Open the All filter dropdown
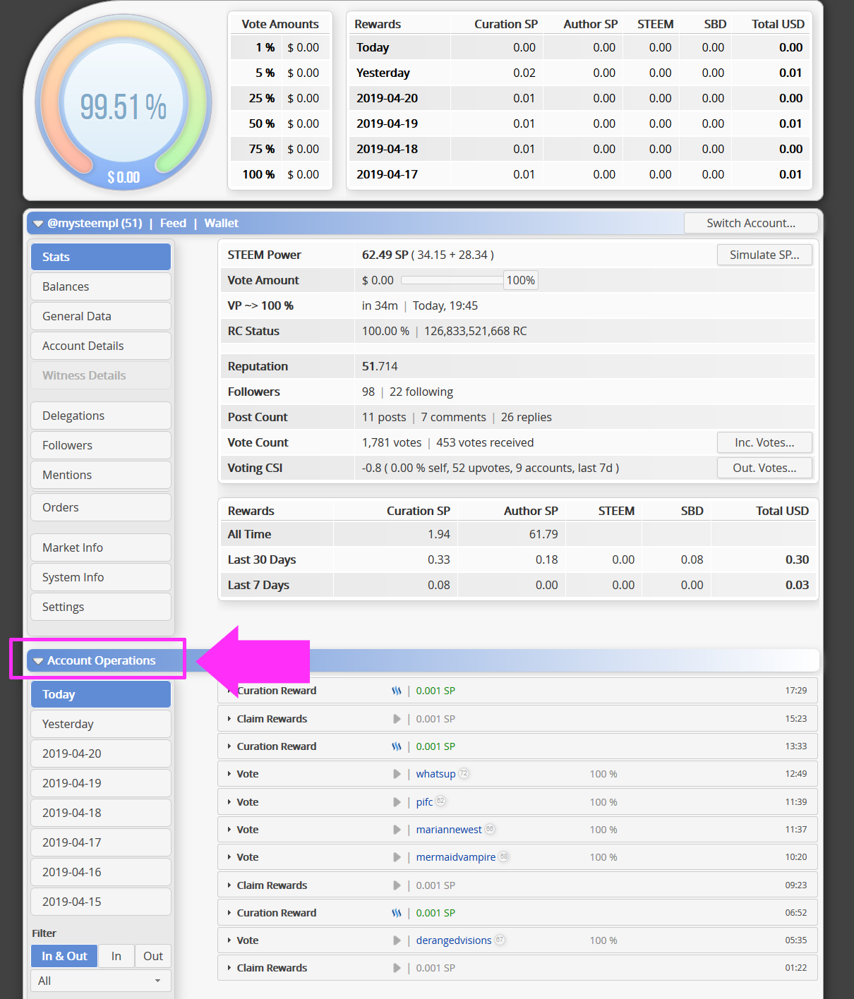Screen dimensions: 854x999 click(101, 981)
